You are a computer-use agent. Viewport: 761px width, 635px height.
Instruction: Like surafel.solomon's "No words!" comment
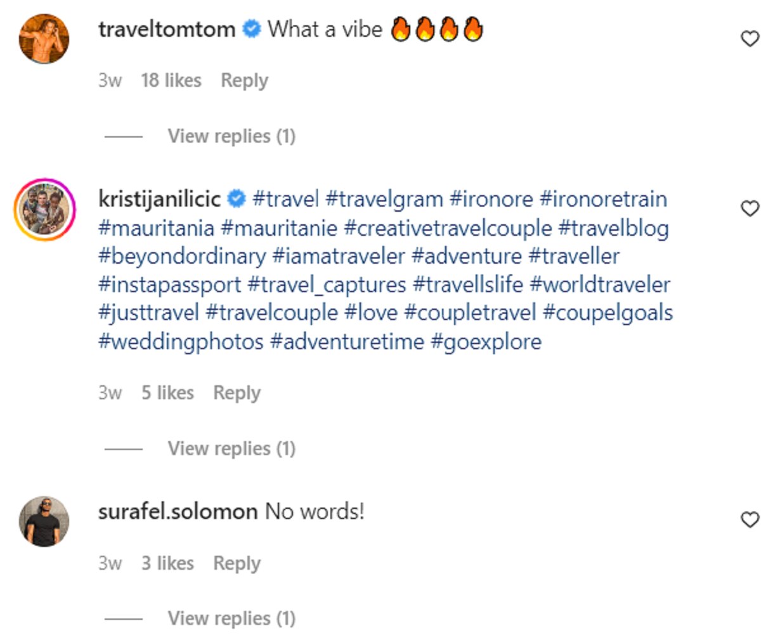[x=750, y=520]
